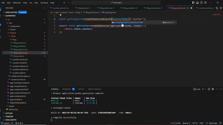
Task: Open counter.reducer.ts in the explorer
Action: [20, 66]
